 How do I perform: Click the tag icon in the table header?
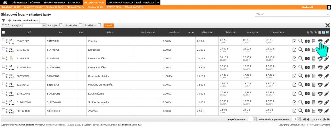click(x=312, y=32)
